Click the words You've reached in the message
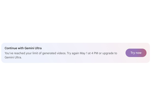 click(15, 53)
